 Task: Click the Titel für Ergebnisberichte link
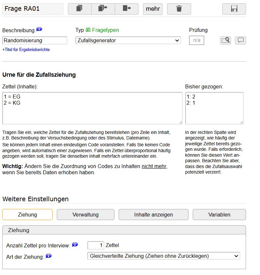tap(26, 50)
